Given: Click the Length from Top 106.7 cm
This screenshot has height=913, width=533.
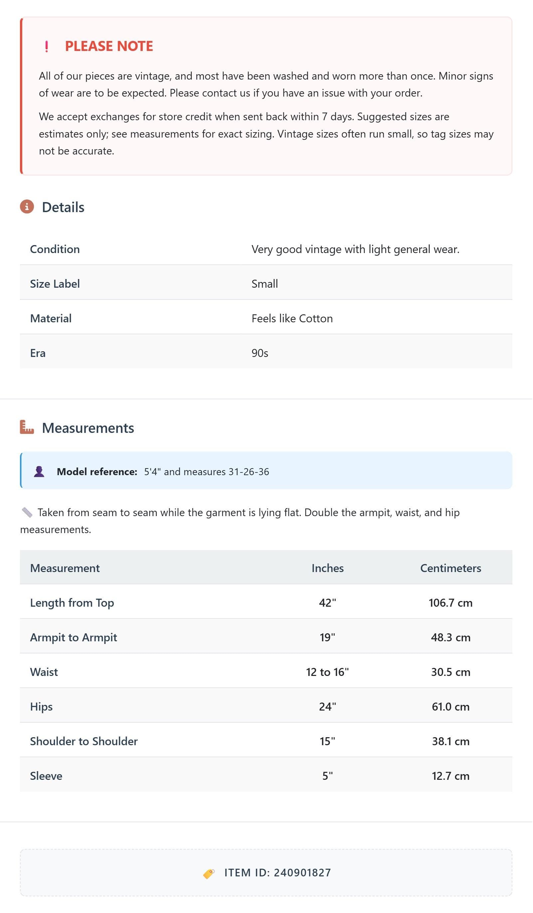Looking at the screenshot, I should click(451, 603).
